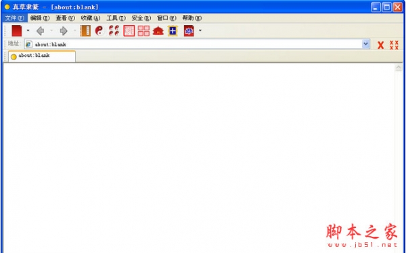Open the 安全(R) menu
Image resolution: width=406 pixels, height=253 pixels.
[141, 18]
